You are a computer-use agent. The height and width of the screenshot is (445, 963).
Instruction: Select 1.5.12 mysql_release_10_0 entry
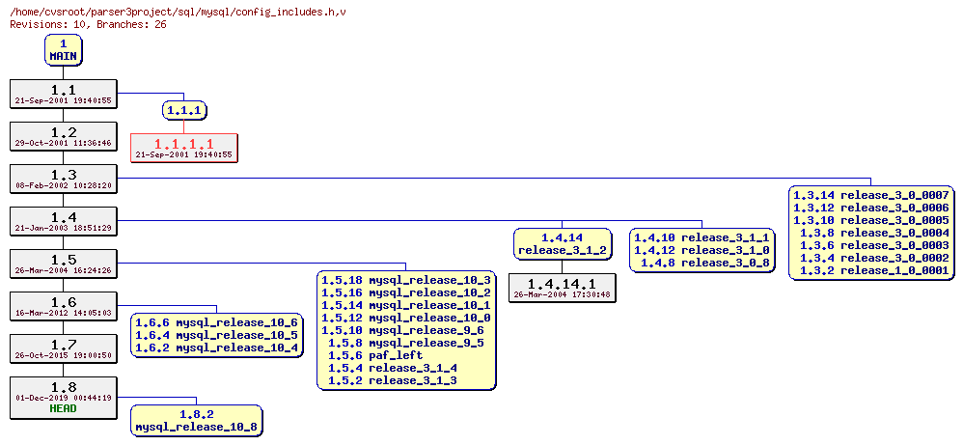point(406,318)
